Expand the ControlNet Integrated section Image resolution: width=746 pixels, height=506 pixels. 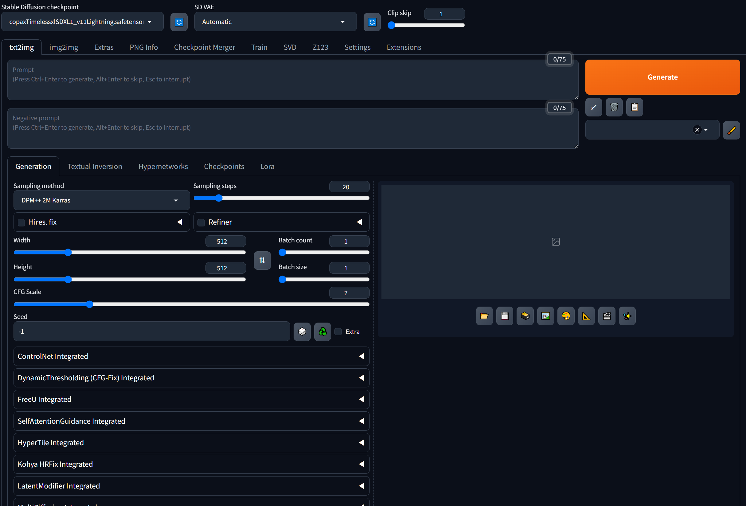coord(191,356)
